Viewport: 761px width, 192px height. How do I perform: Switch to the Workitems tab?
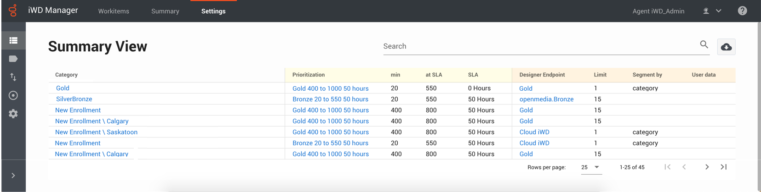click(114, 11)
